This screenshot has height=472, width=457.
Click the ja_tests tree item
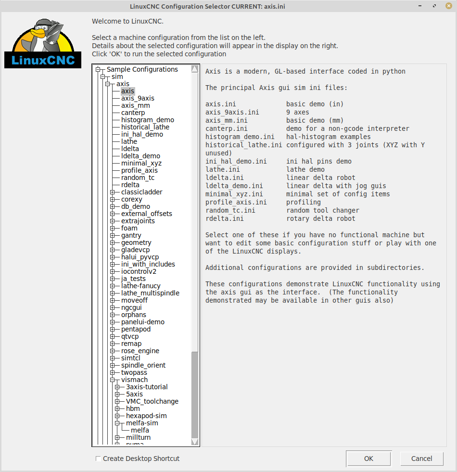(133, 279)
